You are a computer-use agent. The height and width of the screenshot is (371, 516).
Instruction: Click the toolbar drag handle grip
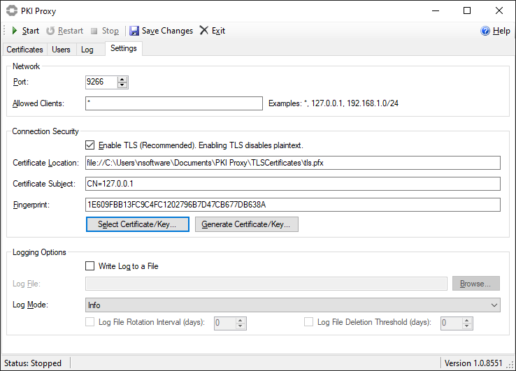[5, 31]
